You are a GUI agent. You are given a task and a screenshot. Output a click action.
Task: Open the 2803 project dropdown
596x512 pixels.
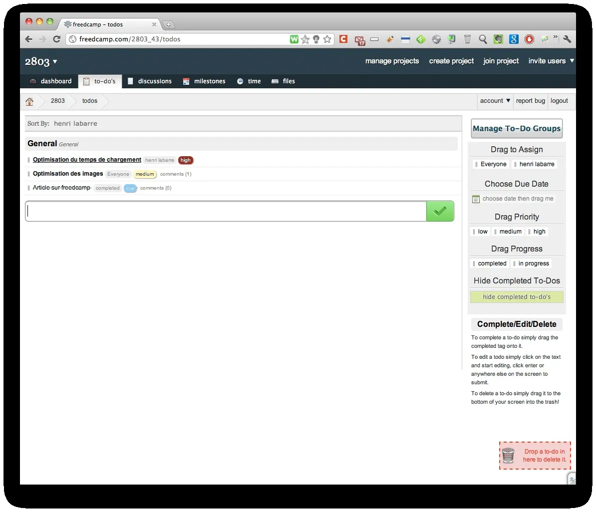(x=40, y=61)
